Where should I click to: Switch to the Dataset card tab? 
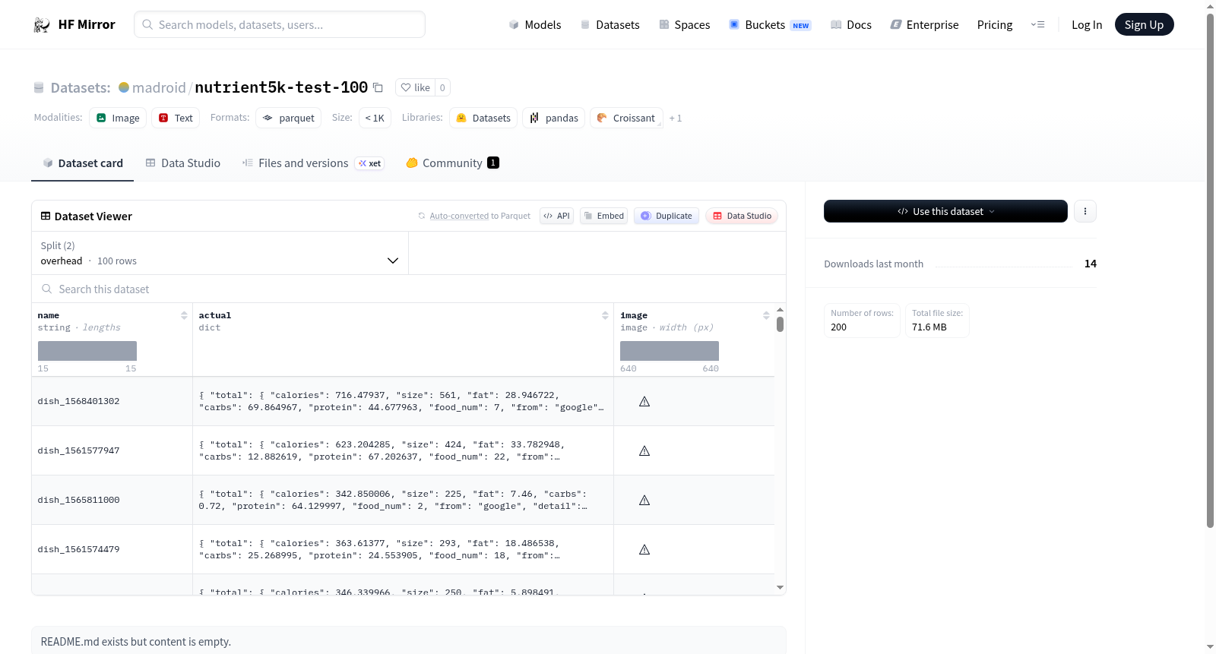click(x=82, y=163)
